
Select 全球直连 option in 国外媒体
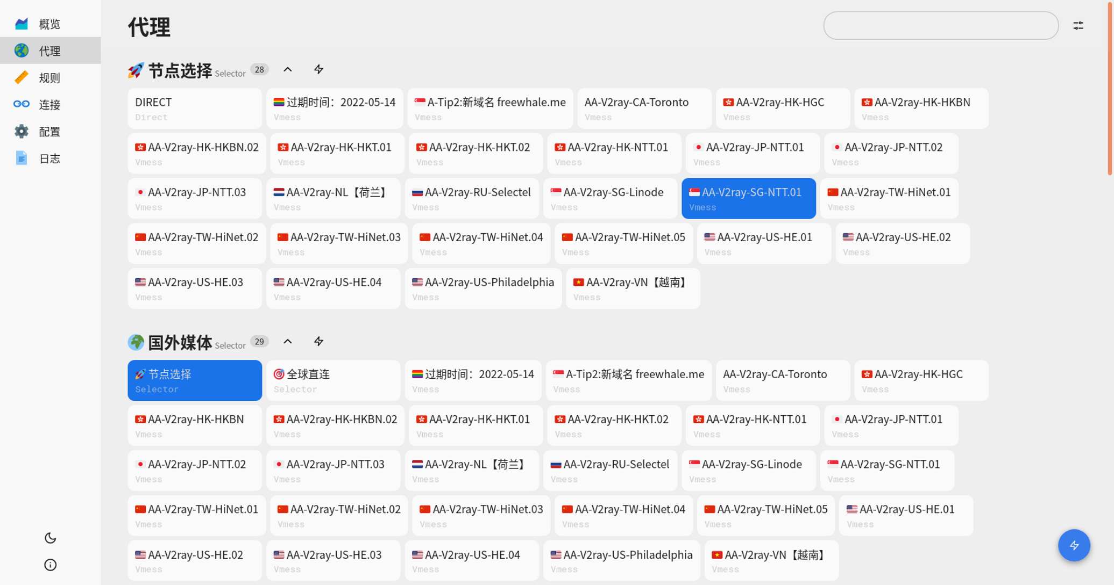point(333,380)
